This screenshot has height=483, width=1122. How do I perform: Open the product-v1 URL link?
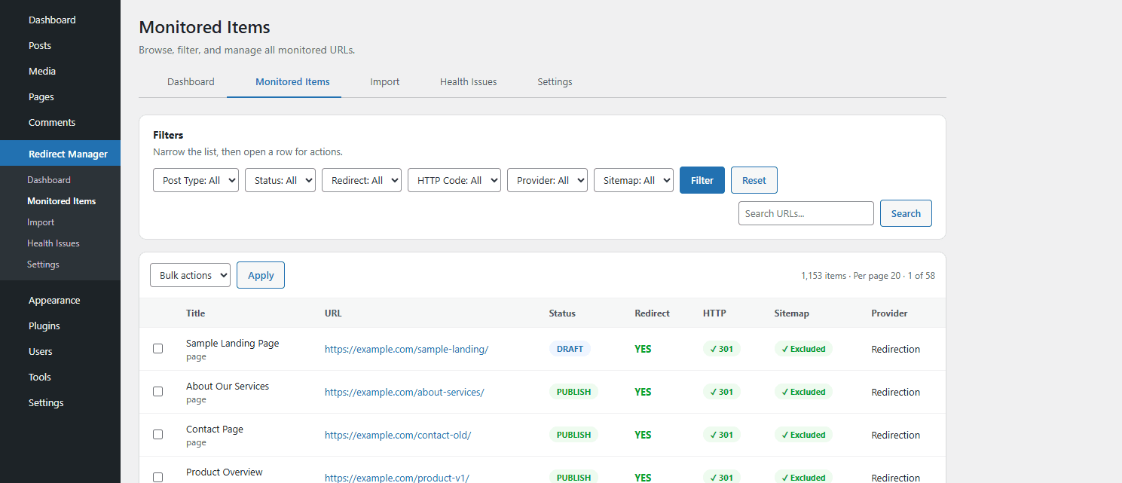pyautogui.click(x=397, y=478)
